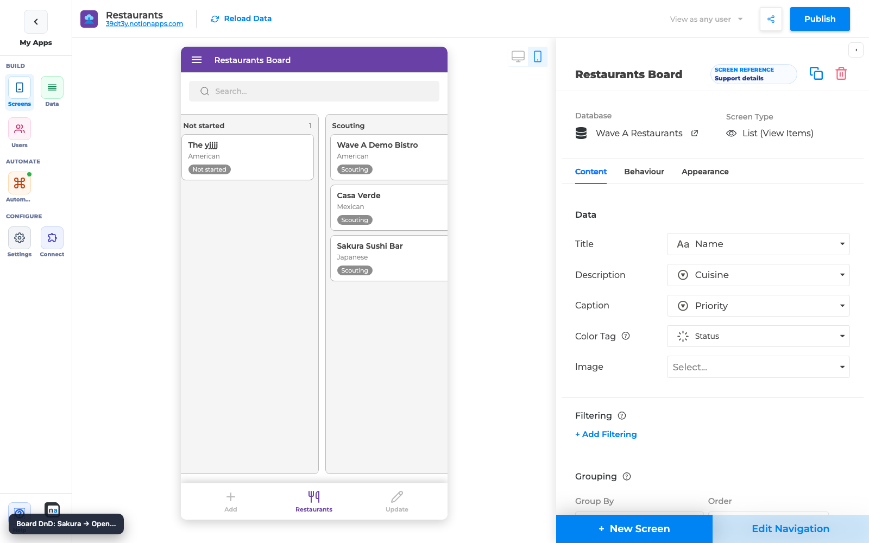
Task: Switch to the Appearance tab
Action: pyautogui.click(x=705, y=172)
